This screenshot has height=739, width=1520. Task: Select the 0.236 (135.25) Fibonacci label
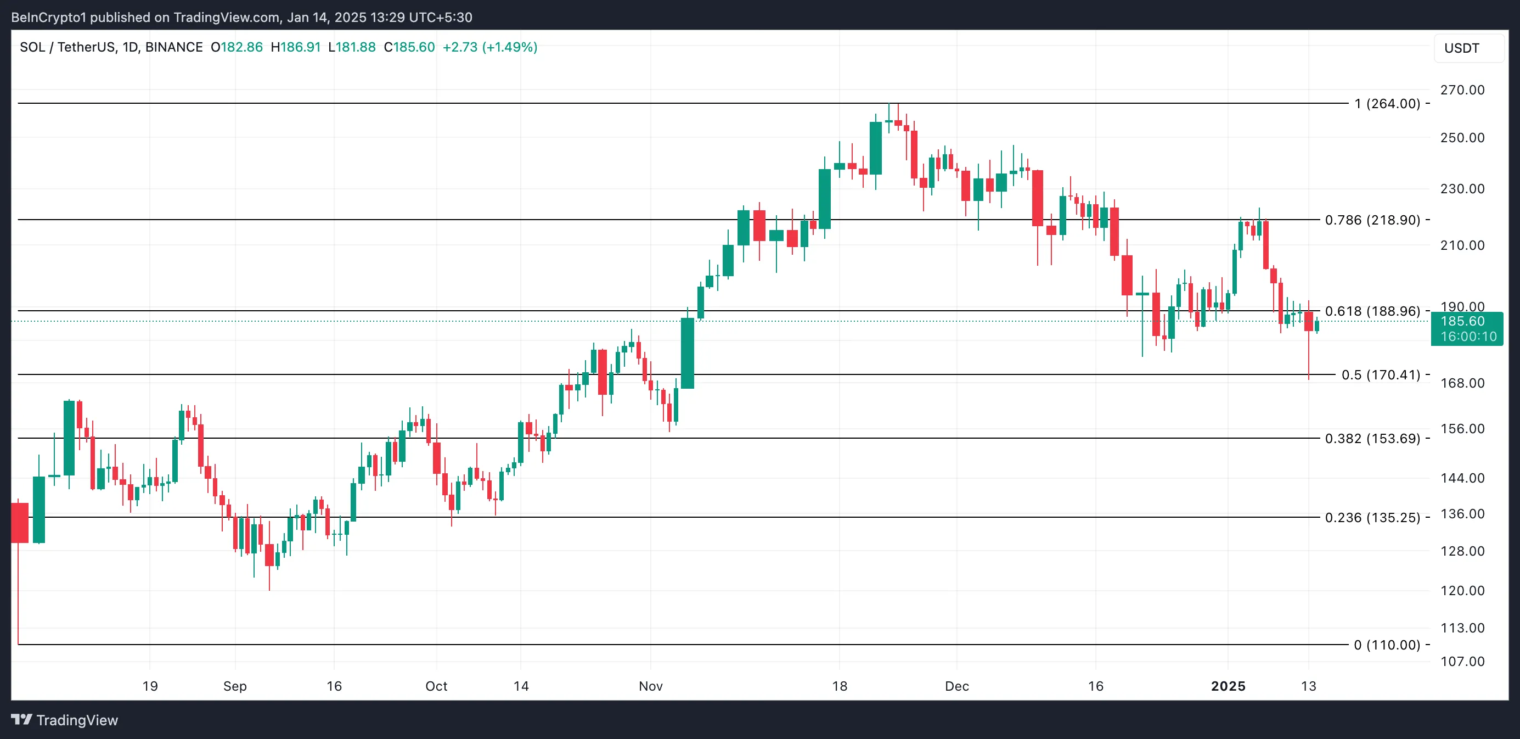(1372, 518)
